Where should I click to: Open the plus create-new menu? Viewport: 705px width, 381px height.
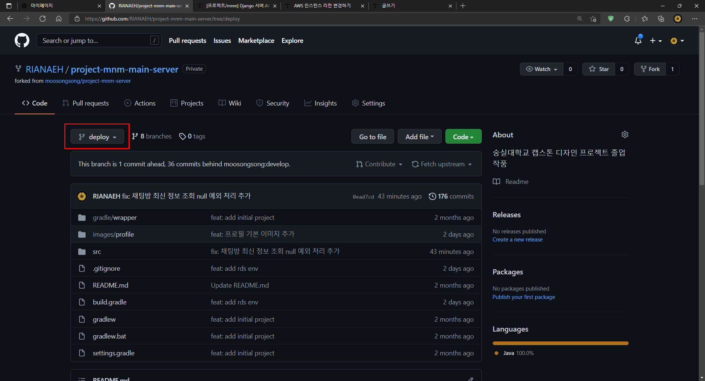655,41
